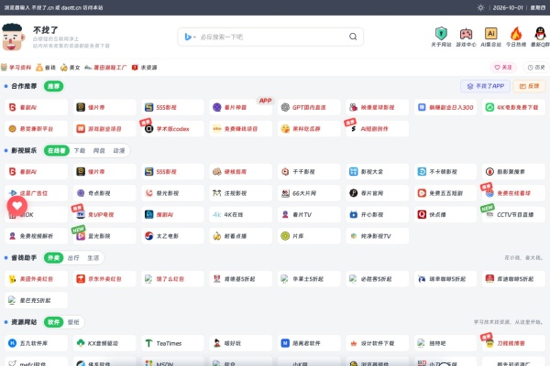Switch to the 壁纸 tab in 资源网站
550x366 pixels.
73,322
